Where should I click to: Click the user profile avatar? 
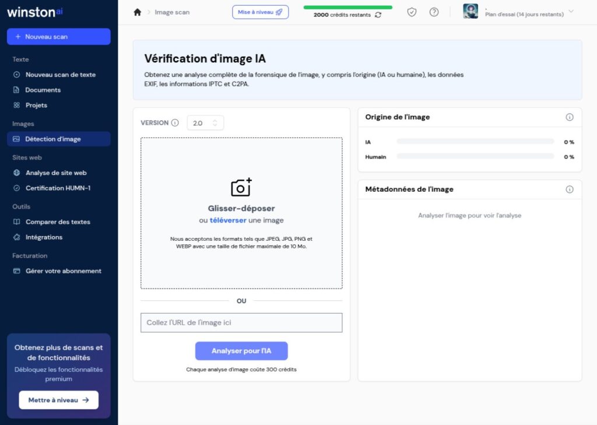pyautogui.click(x=470, y=11)
